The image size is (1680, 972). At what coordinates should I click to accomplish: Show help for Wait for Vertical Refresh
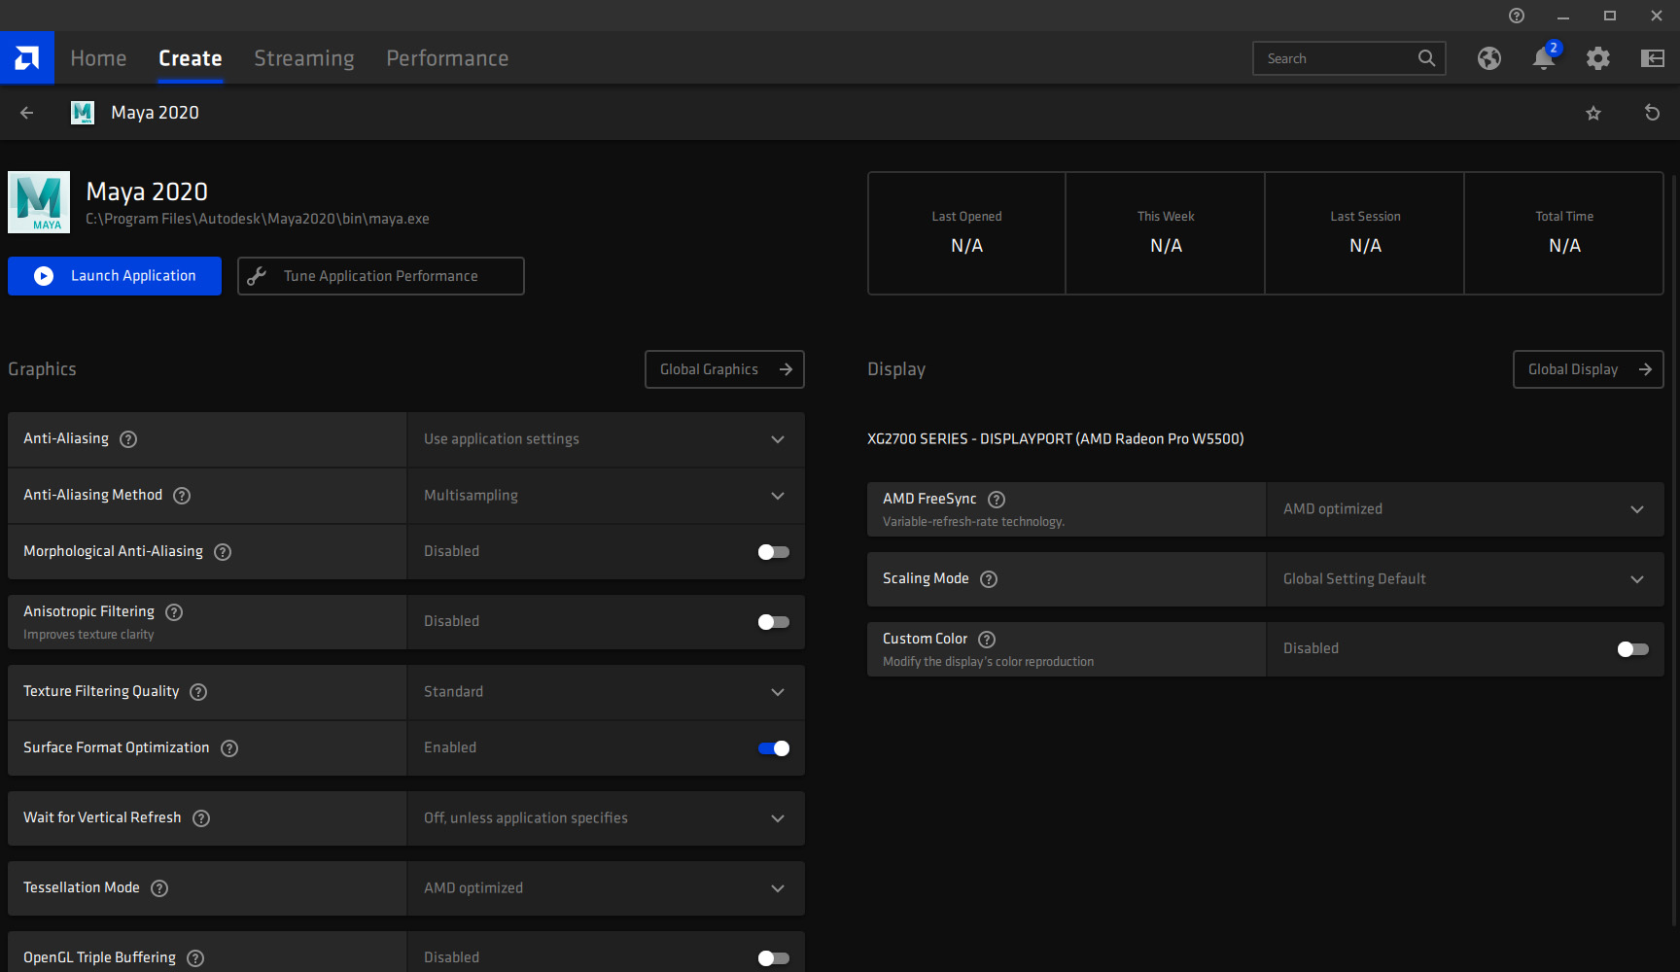201,818
